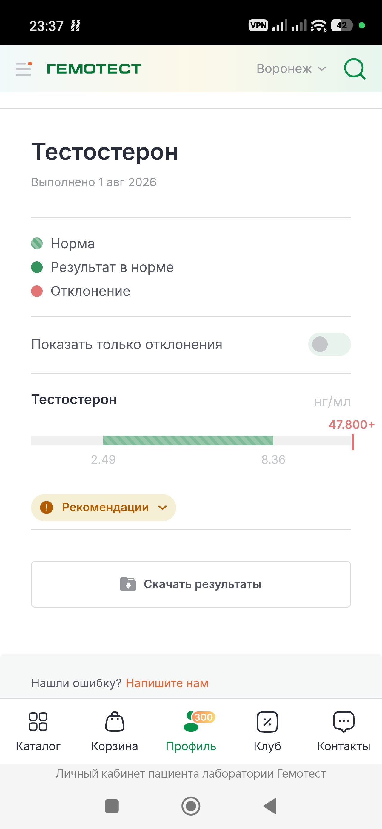This screenshot has height=829, width=382.
Task: Open the Каталог grid icon
Action: (38, 721)
